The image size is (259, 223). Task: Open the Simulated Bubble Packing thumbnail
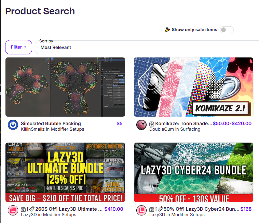click(65, 87)
